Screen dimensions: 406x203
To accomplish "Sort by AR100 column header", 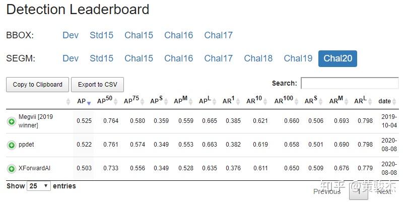I will point(284,101).
